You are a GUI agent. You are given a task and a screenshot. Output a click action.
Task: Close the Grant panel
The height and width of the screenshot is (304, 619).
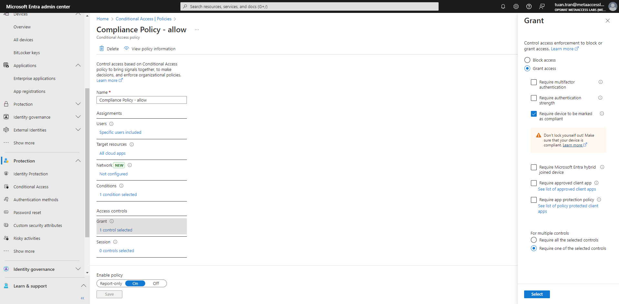coord(608,21)
